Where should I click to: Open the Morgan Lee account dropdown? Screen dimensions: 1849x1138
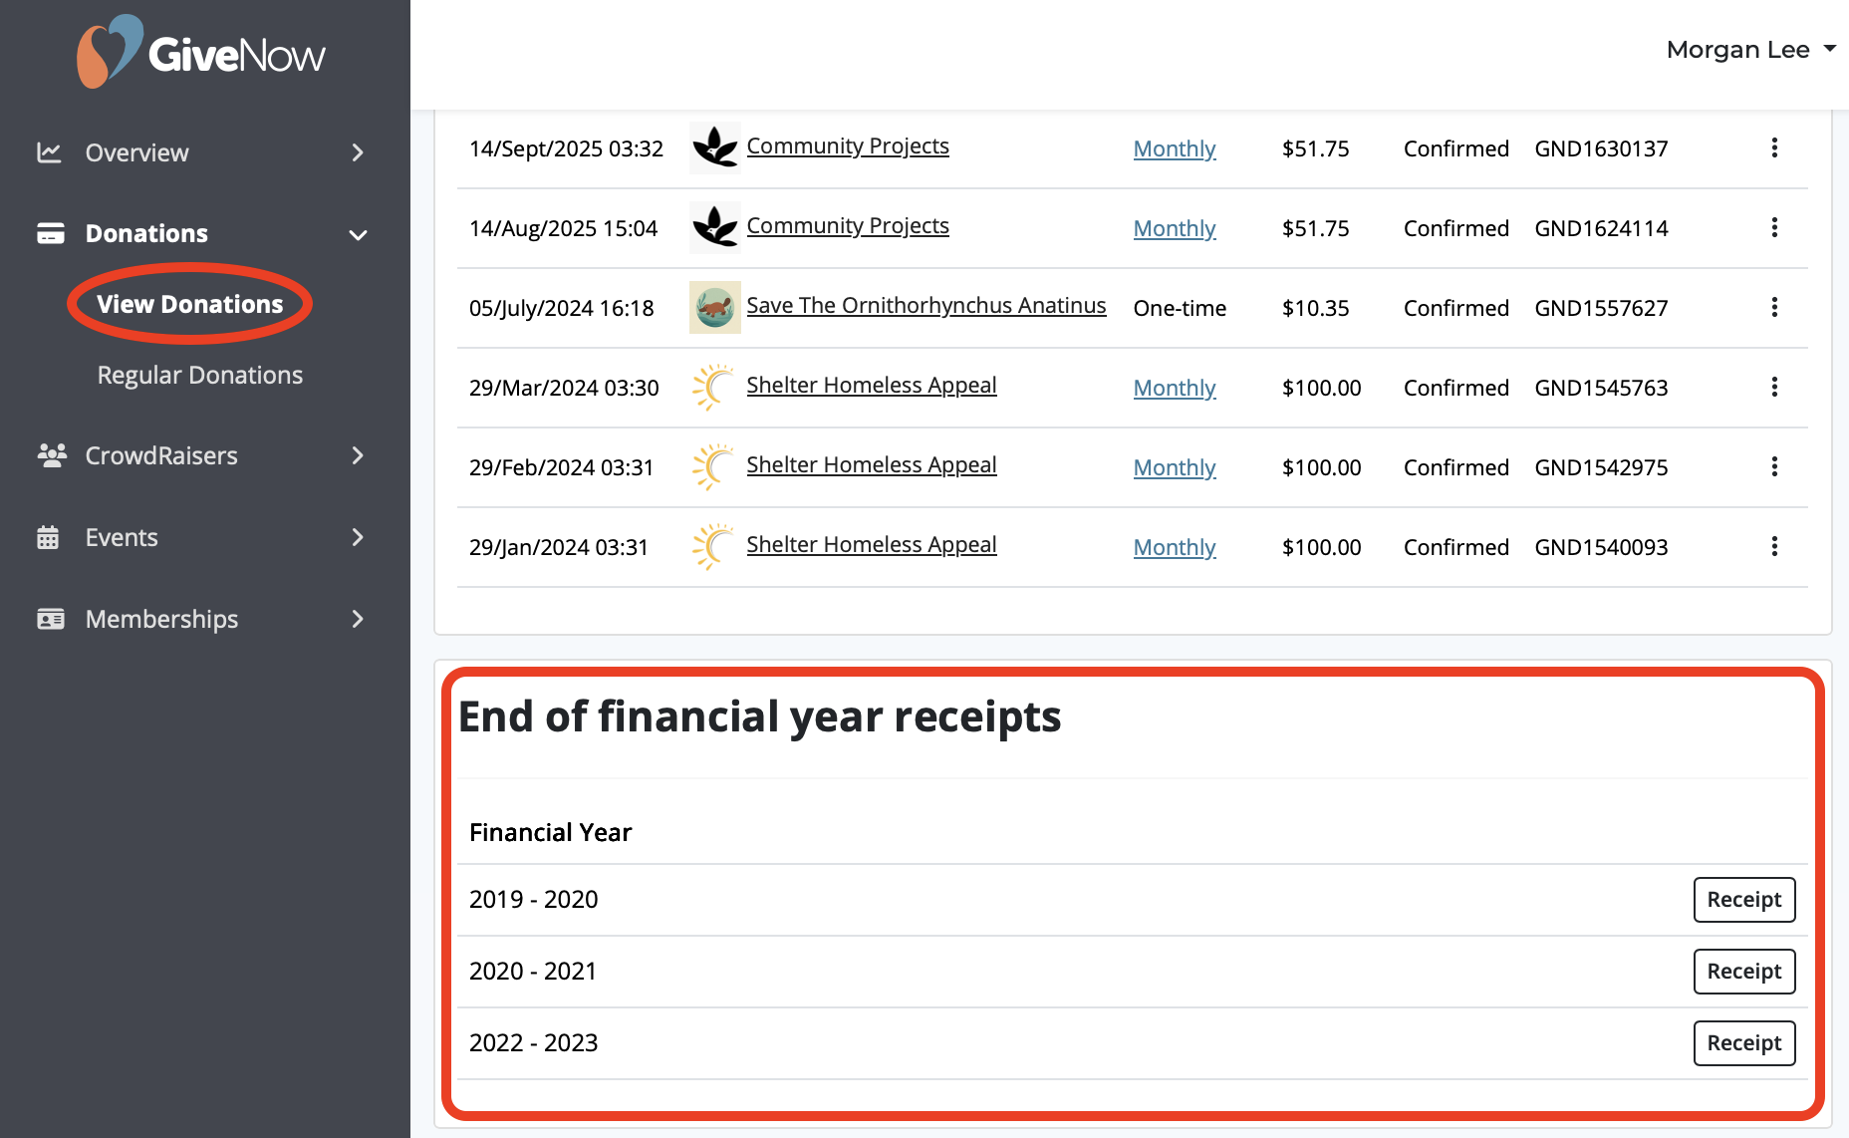[x=1750, y=49]
